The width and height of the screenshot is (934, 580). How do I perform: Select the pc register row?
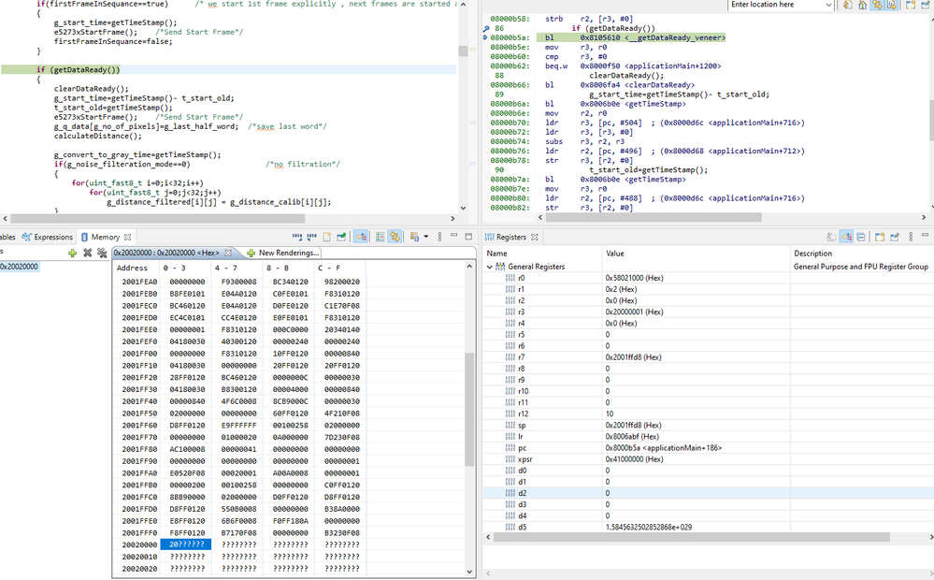(708, 448)
